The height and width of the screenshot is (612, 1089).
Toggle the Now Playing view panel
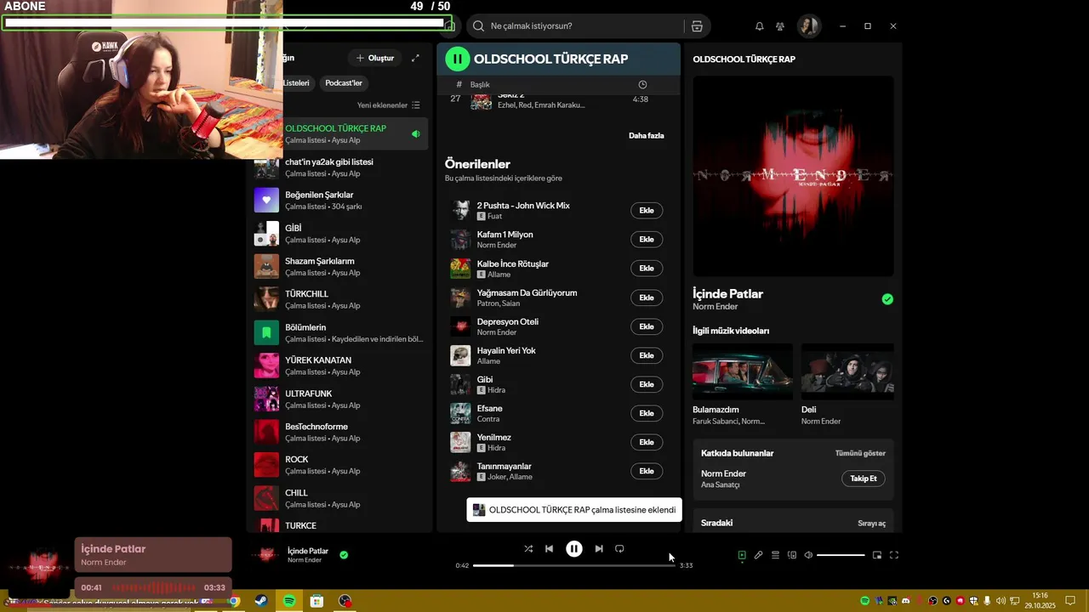[x=742, y=555]
